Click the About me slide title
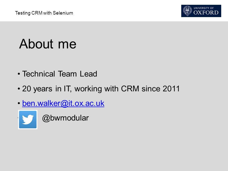 click(x=48, y=44)
